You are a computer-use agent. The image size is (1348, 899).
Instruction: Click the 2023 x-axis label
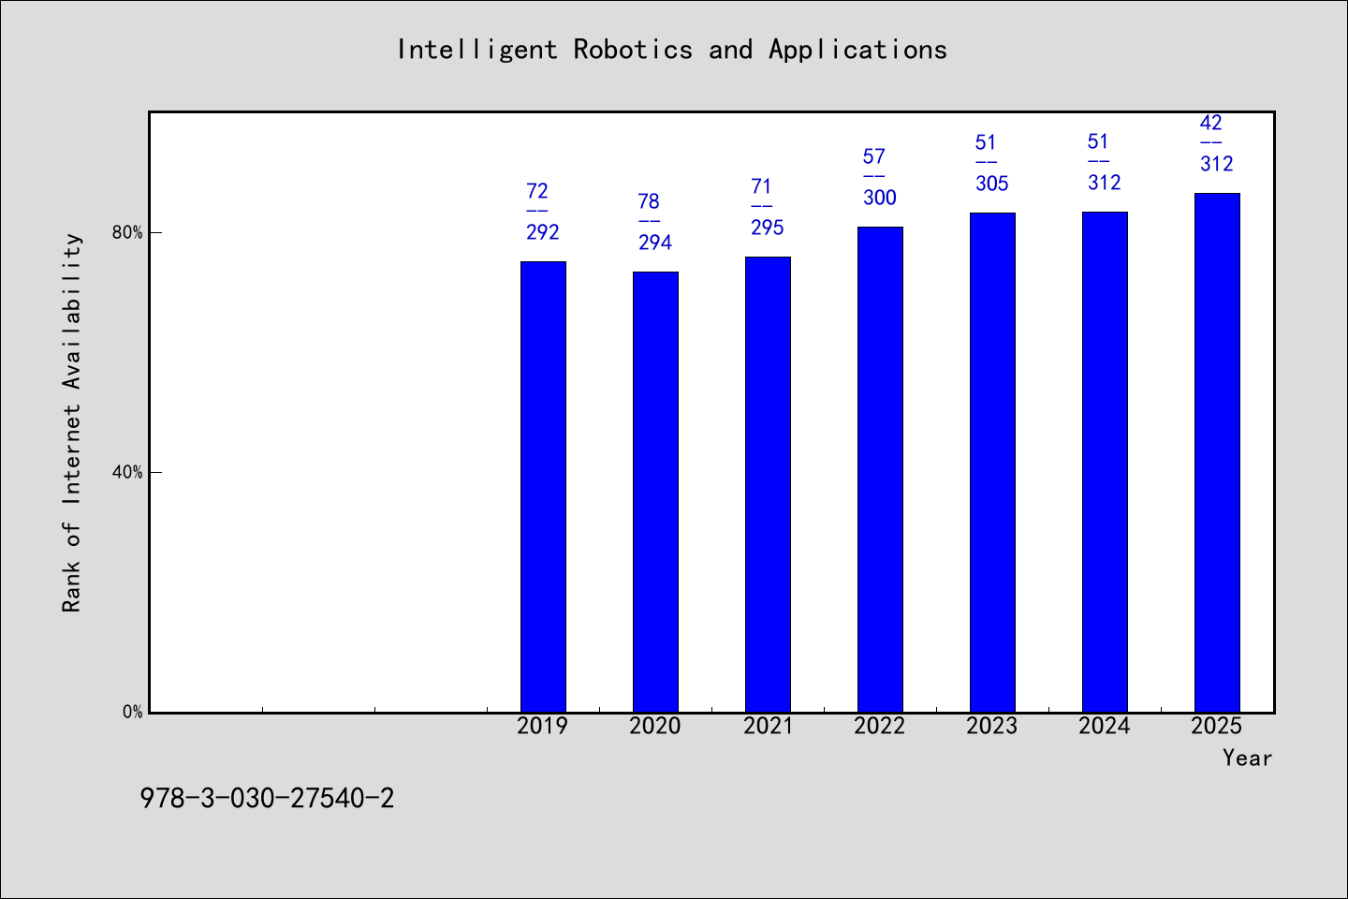point(992,726)
